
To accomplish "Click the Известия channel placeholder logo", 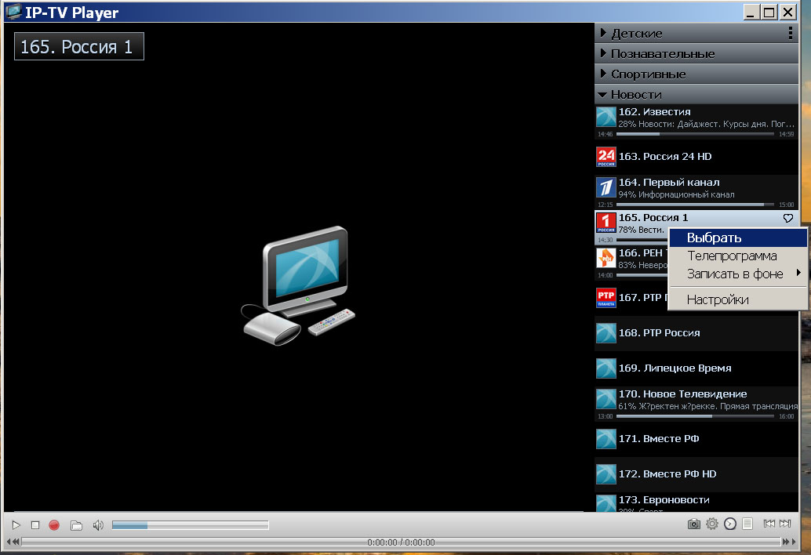I will (606, 117).
